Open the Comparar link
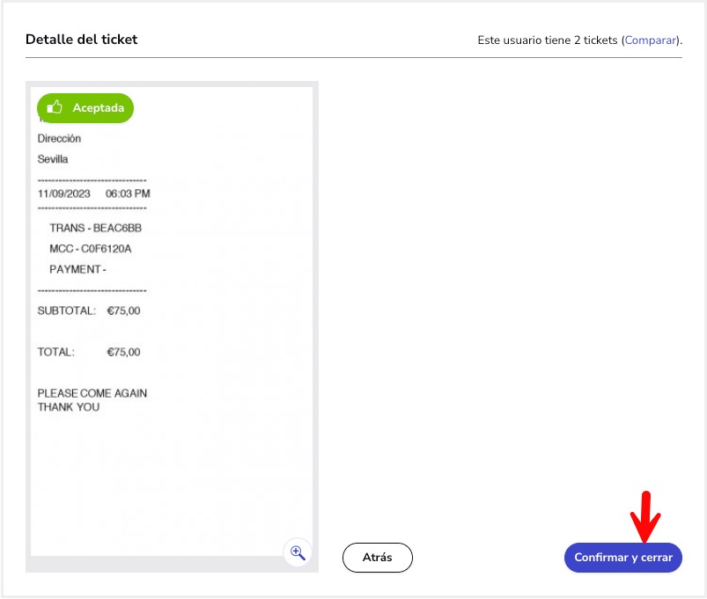The height and width of the screenshot is (599, 707). [651, 40]
